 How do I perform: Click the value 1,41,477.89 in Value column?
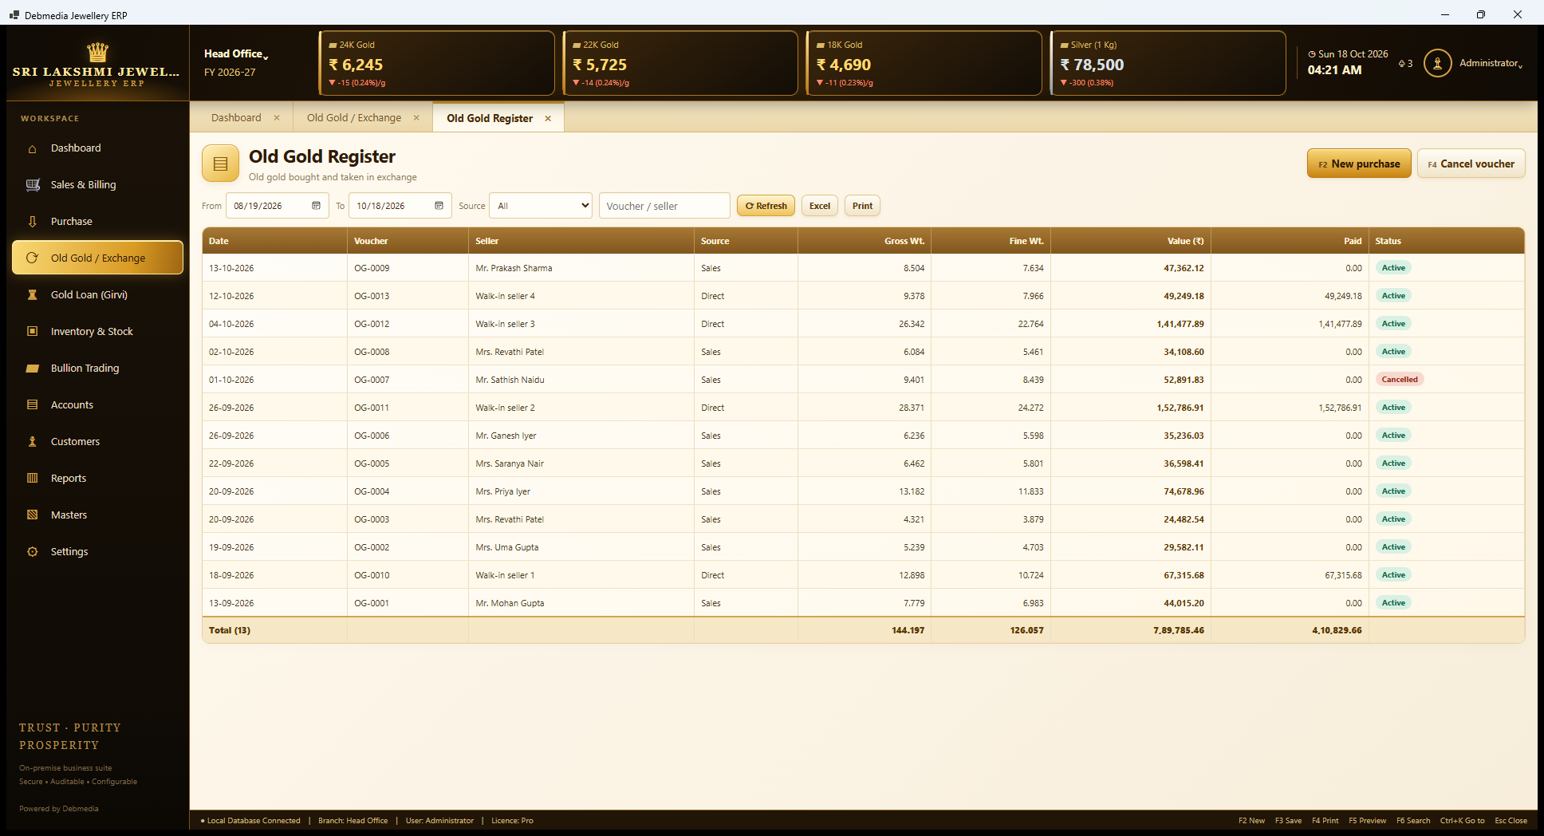tap(1180, 324)
